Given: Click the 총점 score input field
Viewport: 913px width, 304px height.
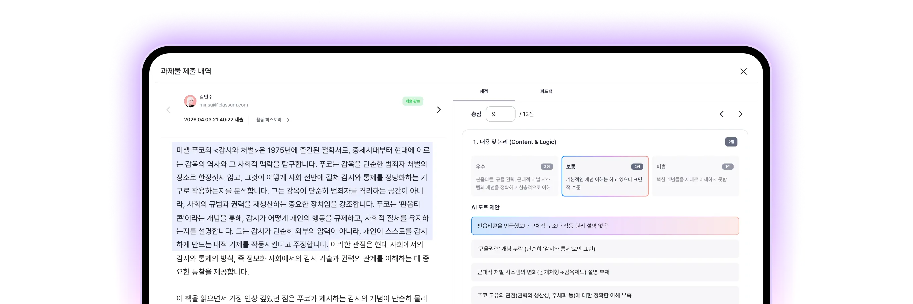Looking at the screenshot, I should point(500,114).
